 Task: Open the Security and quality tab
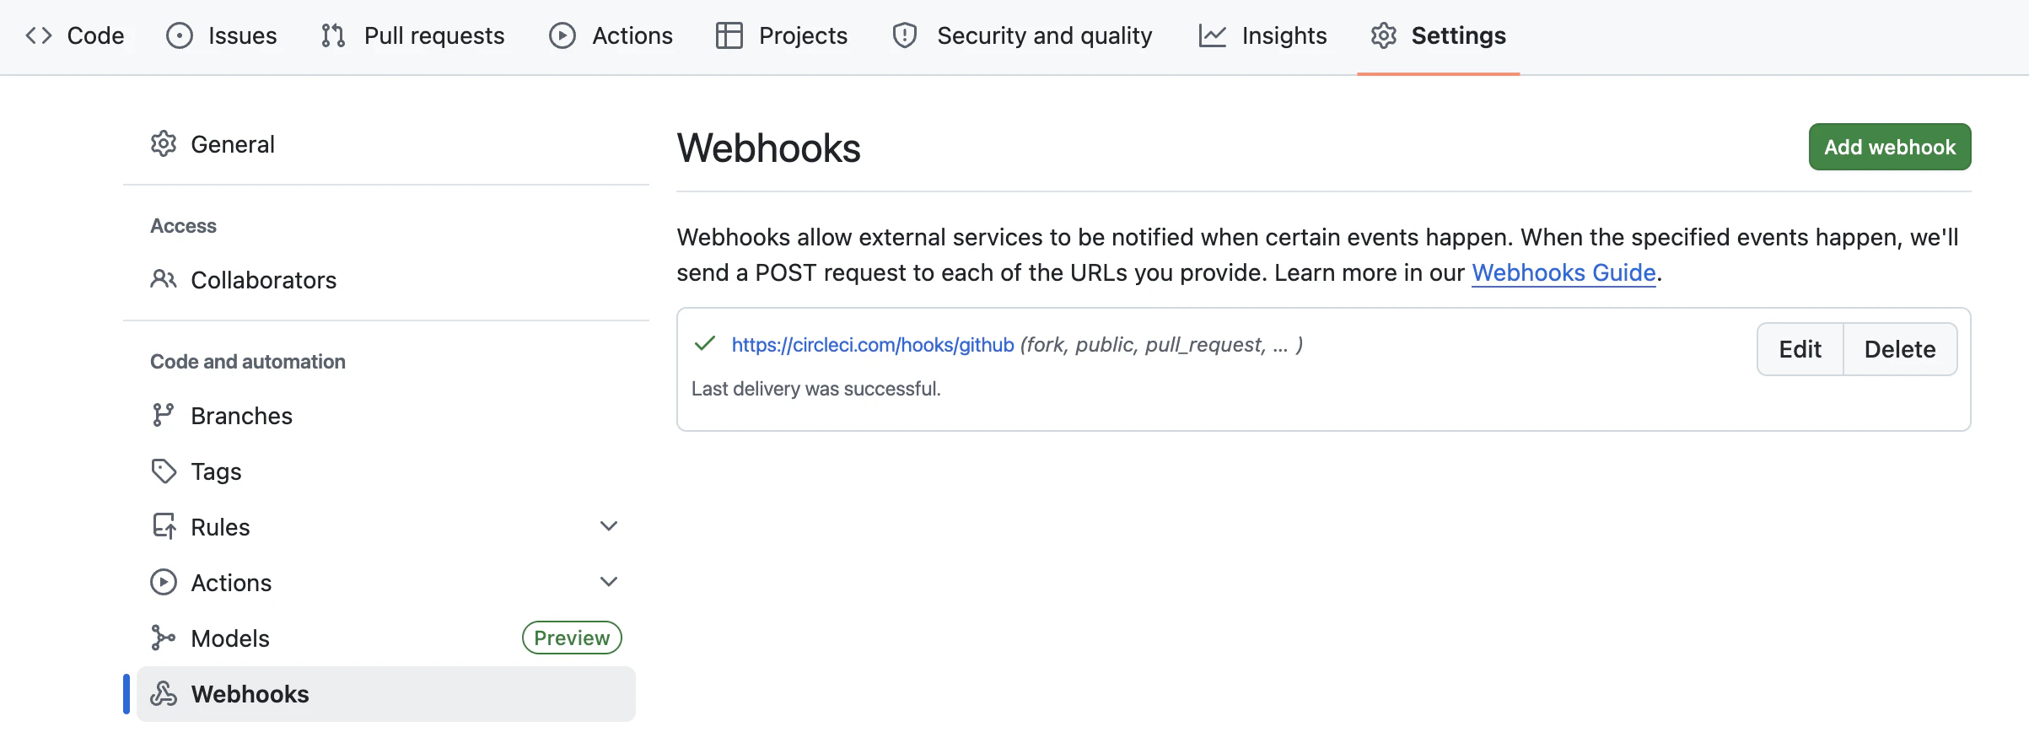click(x=1045, y=35)
